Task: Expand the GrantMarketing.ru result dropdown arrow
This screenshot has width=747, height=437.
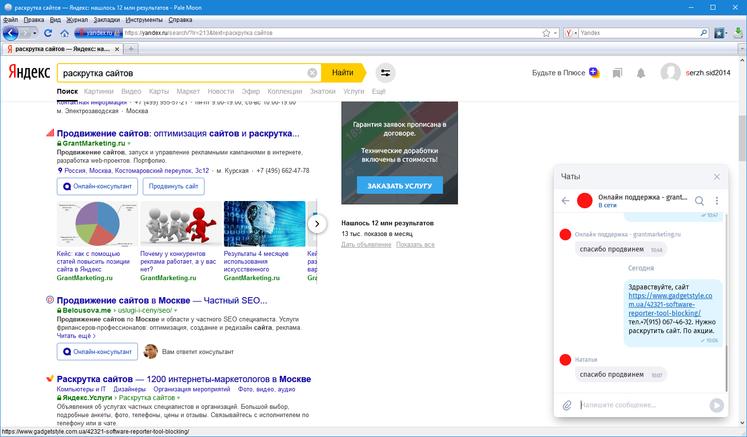Action: (x=129, y=144)
